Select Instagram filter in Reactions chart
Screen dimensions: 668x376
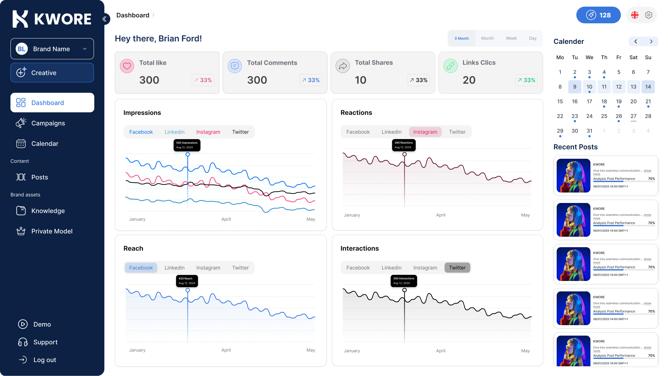(x=425, y=132)
